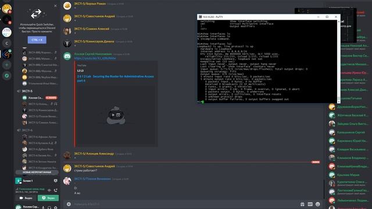Screen dimensions: 372x209
Task: Open video in external window icon on embed
Action: 119,115
